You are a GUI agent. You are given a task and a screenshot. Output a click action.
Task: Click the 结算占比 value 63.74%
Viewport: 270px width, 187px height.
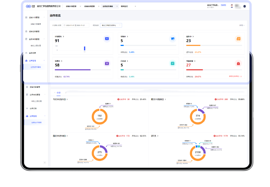(x=67, y=77)
